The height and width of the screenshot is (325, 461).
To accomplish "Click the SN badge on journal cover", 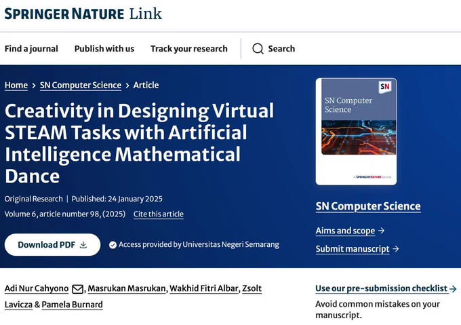I will pyautogui.click(x=384, y=87).
